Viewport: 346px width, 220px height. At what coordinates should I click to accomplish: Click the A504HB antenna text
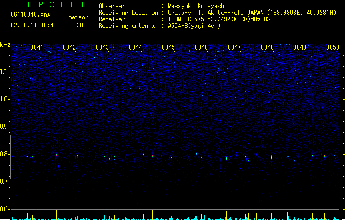194,26
